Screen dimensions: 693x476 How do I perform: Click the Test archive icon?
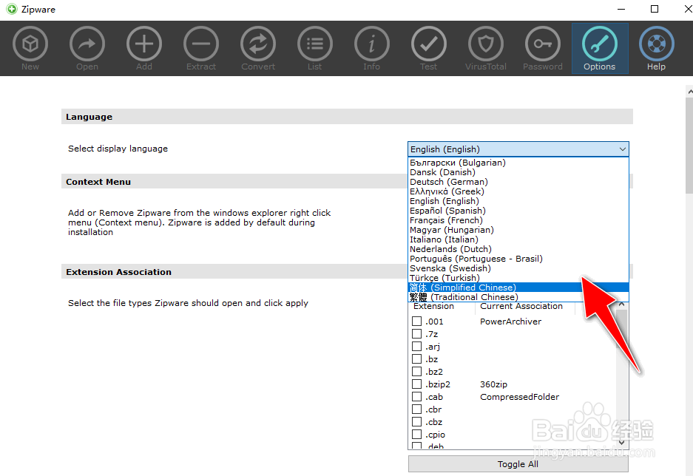tap(429, 44)
